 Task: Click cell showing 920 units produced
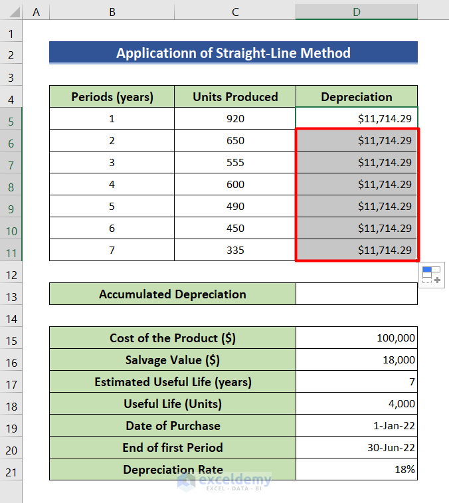235,119
